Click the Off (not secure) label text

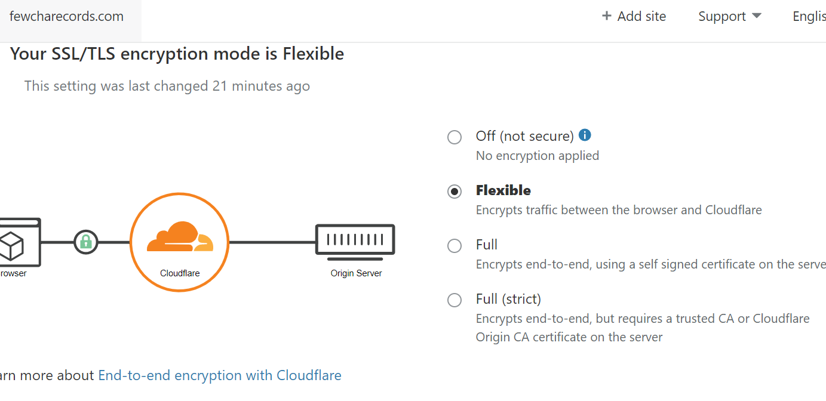pos(524,136)
